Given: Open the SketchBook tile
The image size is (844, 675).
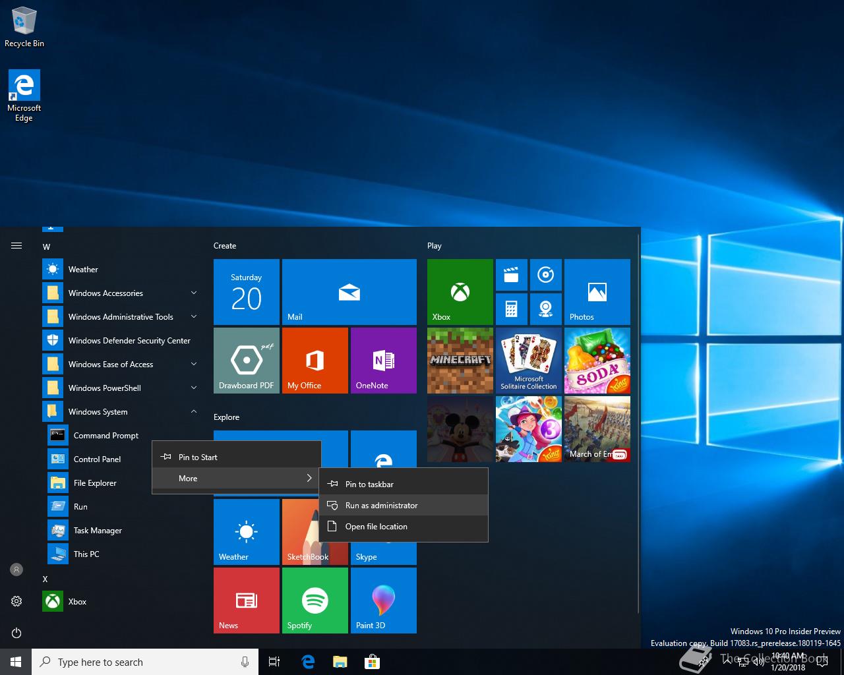Looking at the screenshot, I should click(x=301, y=532).
